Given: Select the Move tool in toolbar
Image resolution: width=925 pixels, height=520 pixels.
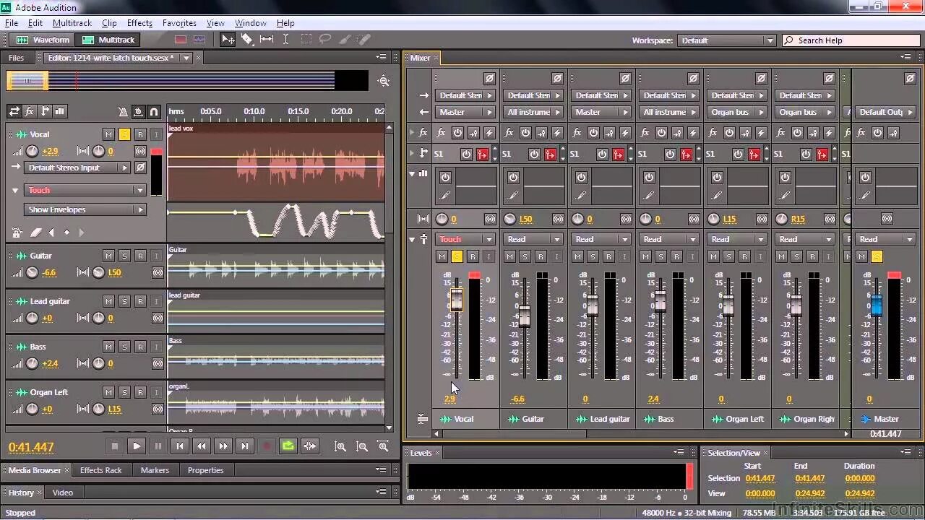Looking at the screenshot, I should point(228,40).
